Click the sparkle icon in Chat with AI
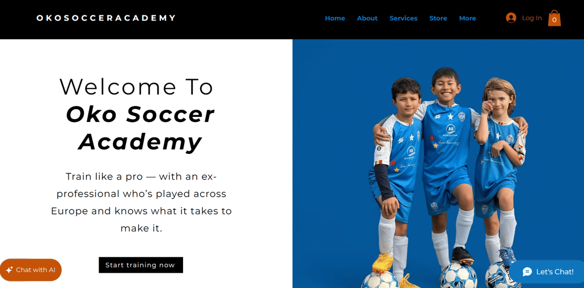The image size is (584, 288). click(9, 270)
